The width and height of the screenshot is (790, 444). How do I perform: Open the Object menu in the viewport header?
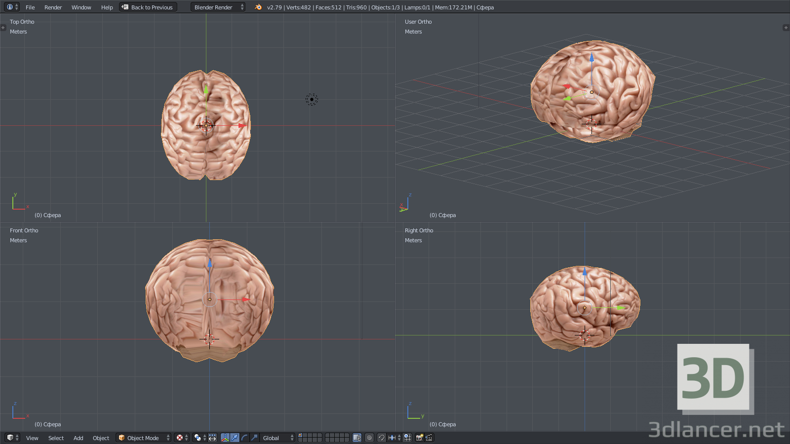click(101, 438)
